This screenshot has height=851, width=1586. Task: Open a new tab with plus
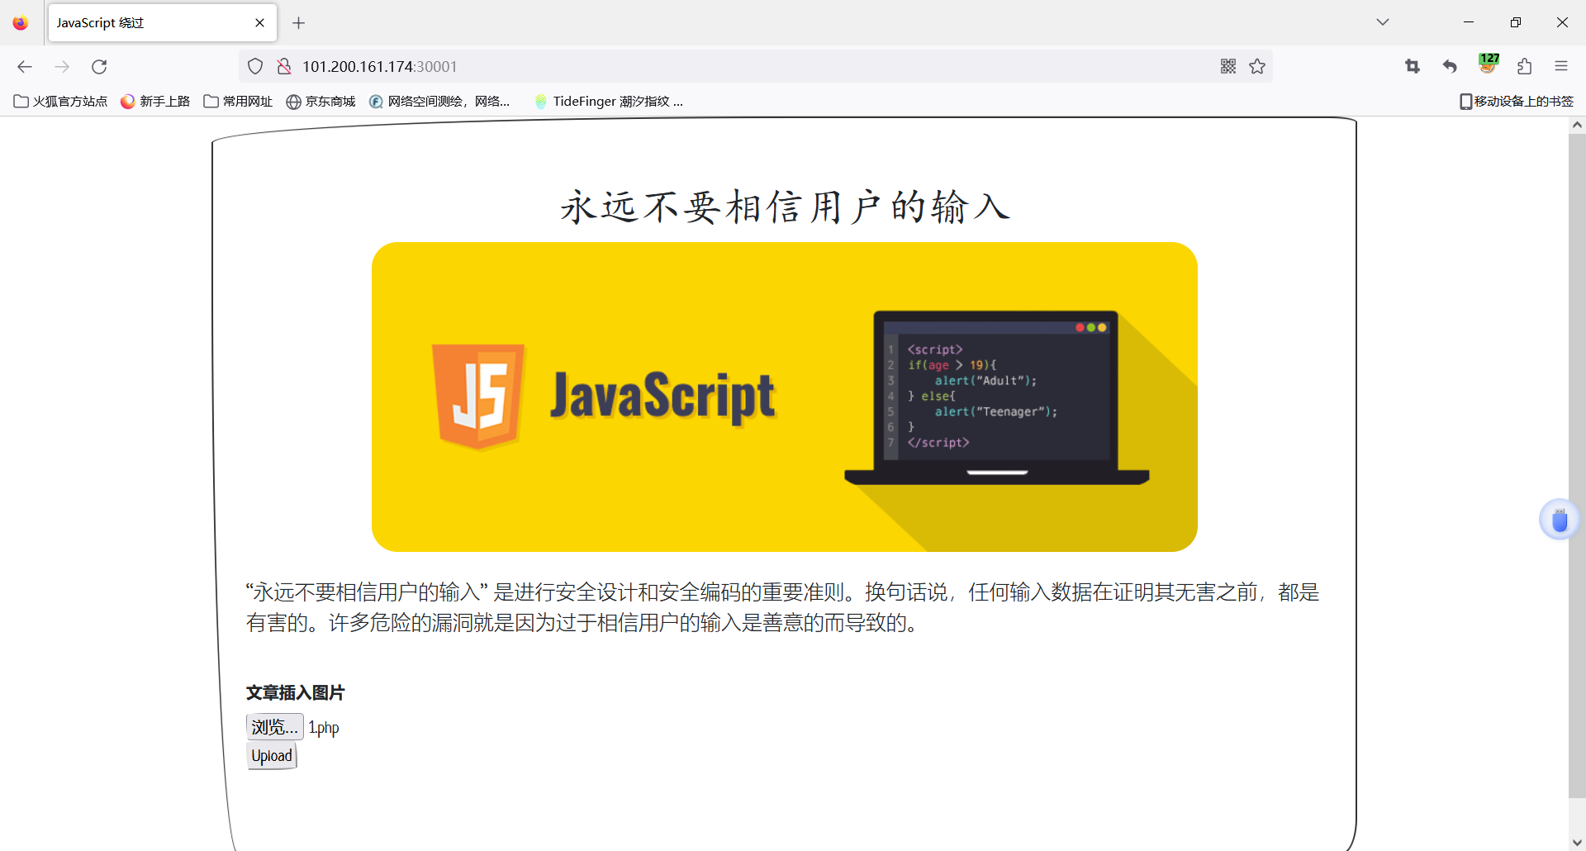tap(299, 23)
